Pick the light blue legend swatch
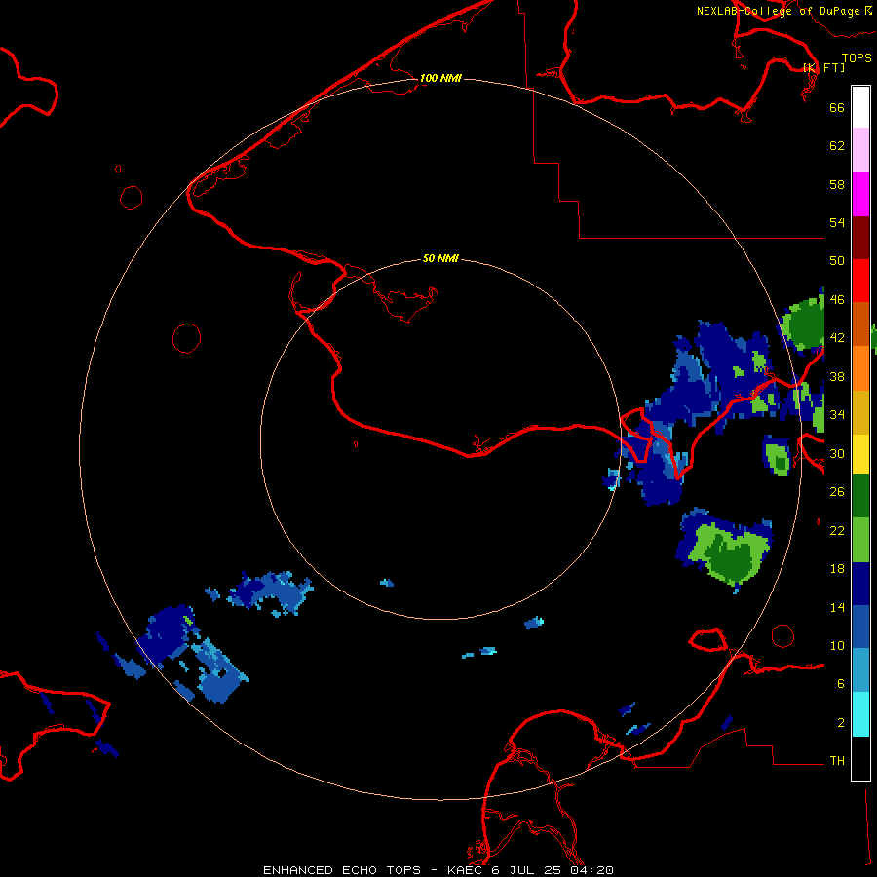This screenshot has width=877, height=877. click(x=860, y=670)
